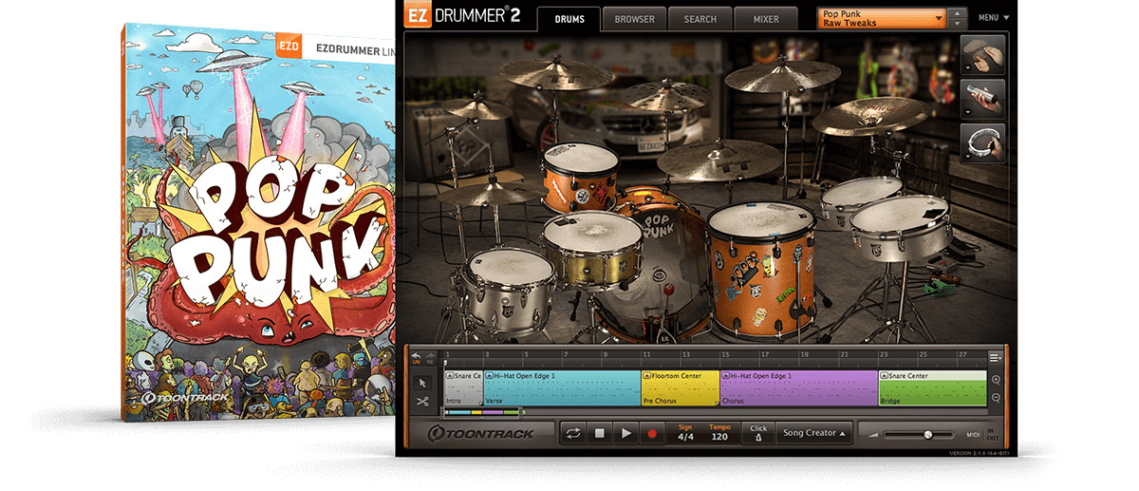Image resolution: width=1139 pixels, height=491 pixels.
Task: Select the Pre Chorus song block
Action: click(x=681, y=389)
